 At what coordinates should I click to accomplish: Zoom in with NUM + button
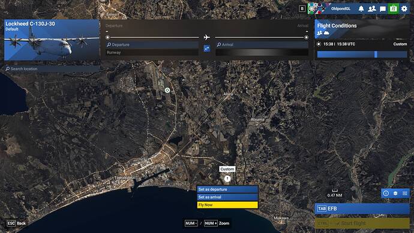click(x=211, y=223)
